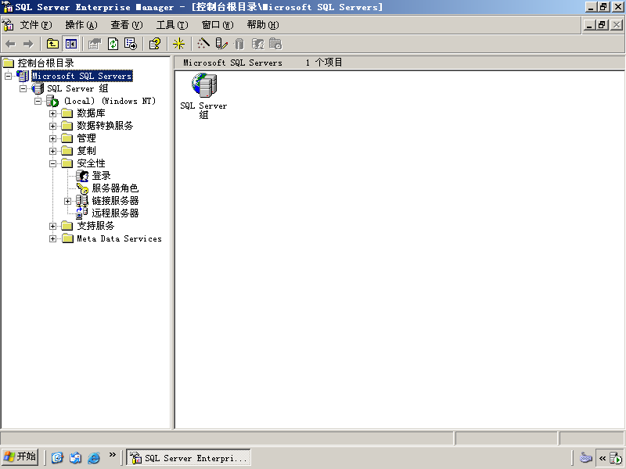
Task: Click the console menu icon beside 文件
Action: [x=8, y=25]
